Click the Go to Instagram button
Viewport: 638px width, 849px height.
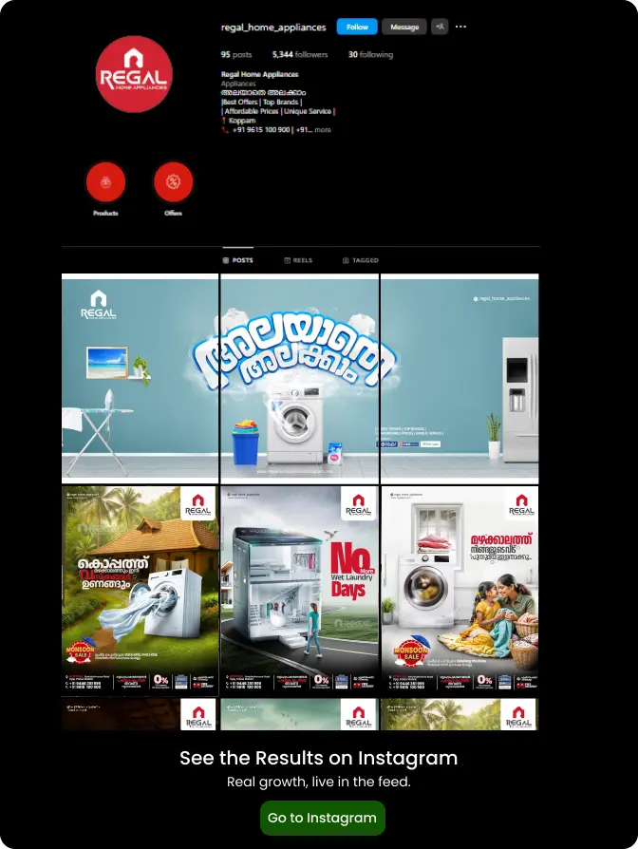(x=323, y=818)
